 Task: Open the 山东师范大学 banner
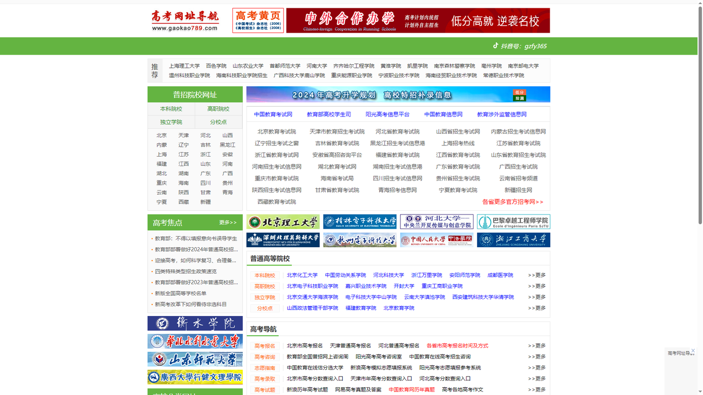click(195, 359)
